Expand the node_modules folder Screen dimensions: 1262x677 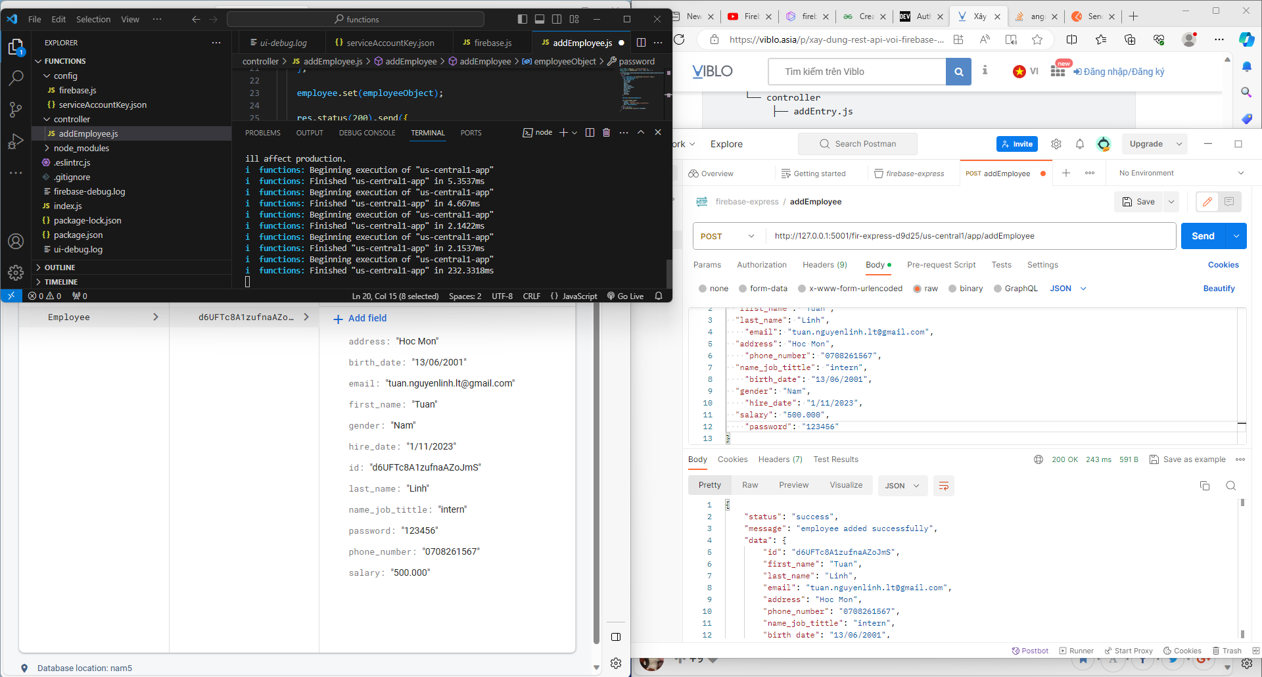point(81,148)
